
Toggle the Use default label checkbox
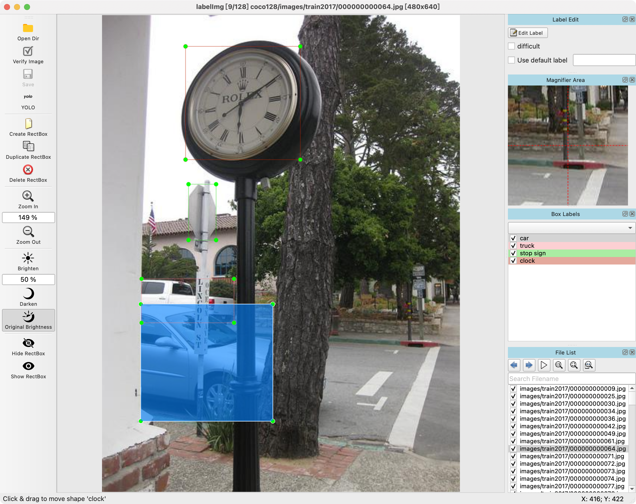click(x=511, y=60)
